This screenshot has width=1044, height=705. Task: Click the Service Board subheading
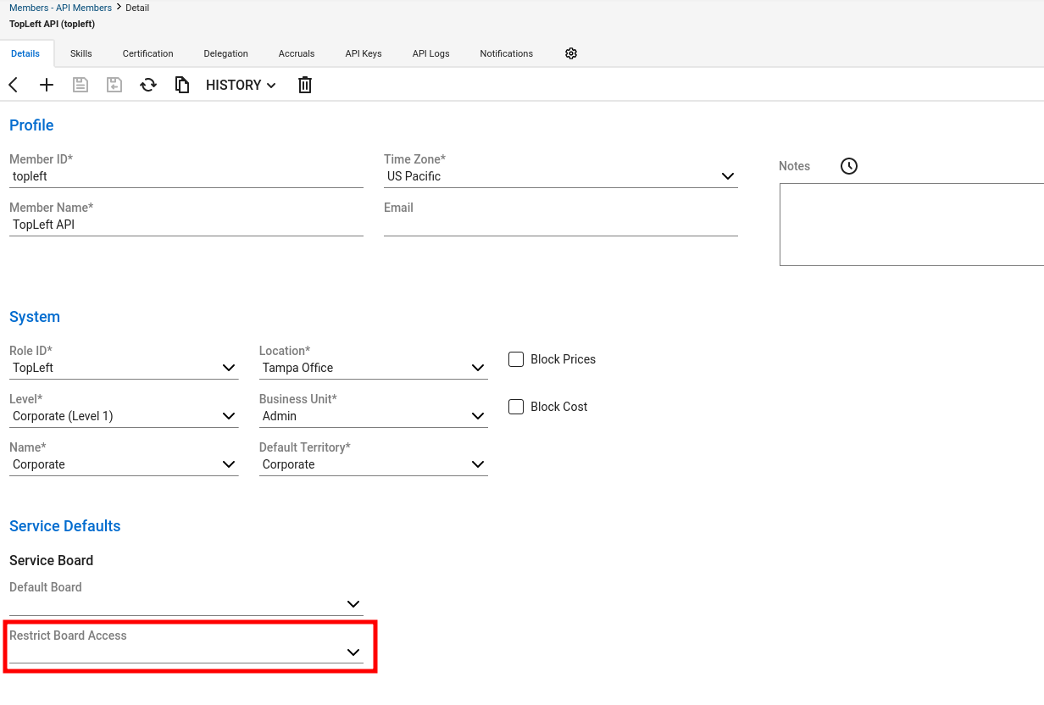click(x=52, y=561)
